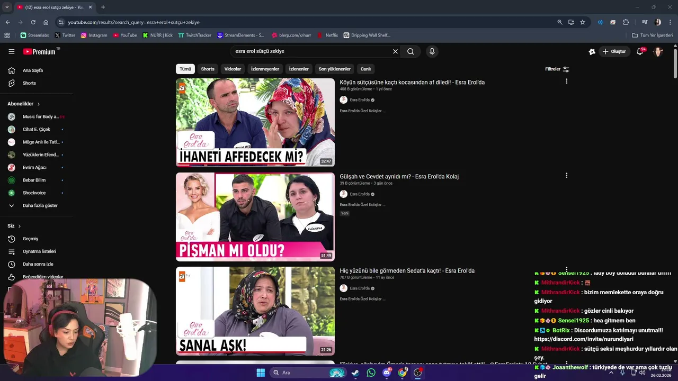
Task: Expand the Abonelikler section arrow
Action: coord(38,104)
